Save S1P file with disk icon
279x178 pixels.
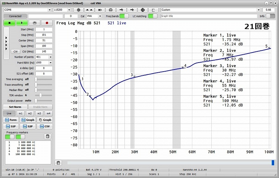point(11,126)
